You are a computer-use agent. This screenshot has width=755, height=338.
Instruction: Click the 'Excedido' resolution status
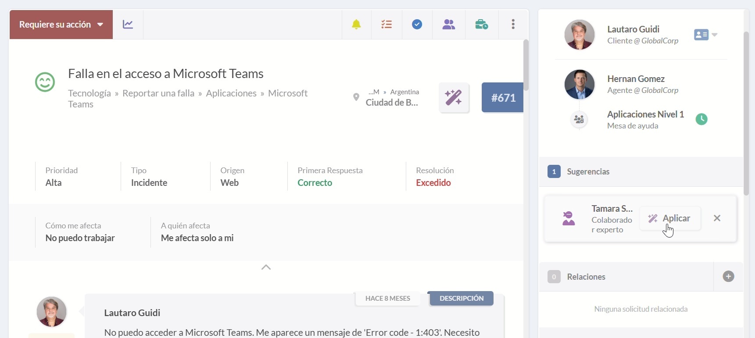pos(433,183)
